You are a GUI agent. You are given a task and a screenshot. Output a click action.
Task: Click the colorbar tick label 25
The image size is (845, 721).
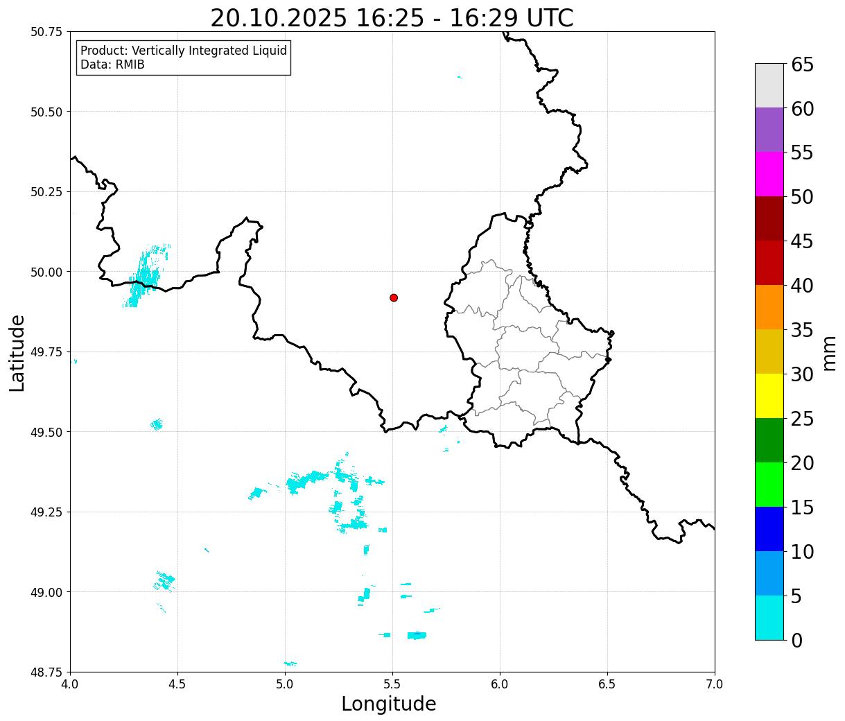[x=802, y=419]
